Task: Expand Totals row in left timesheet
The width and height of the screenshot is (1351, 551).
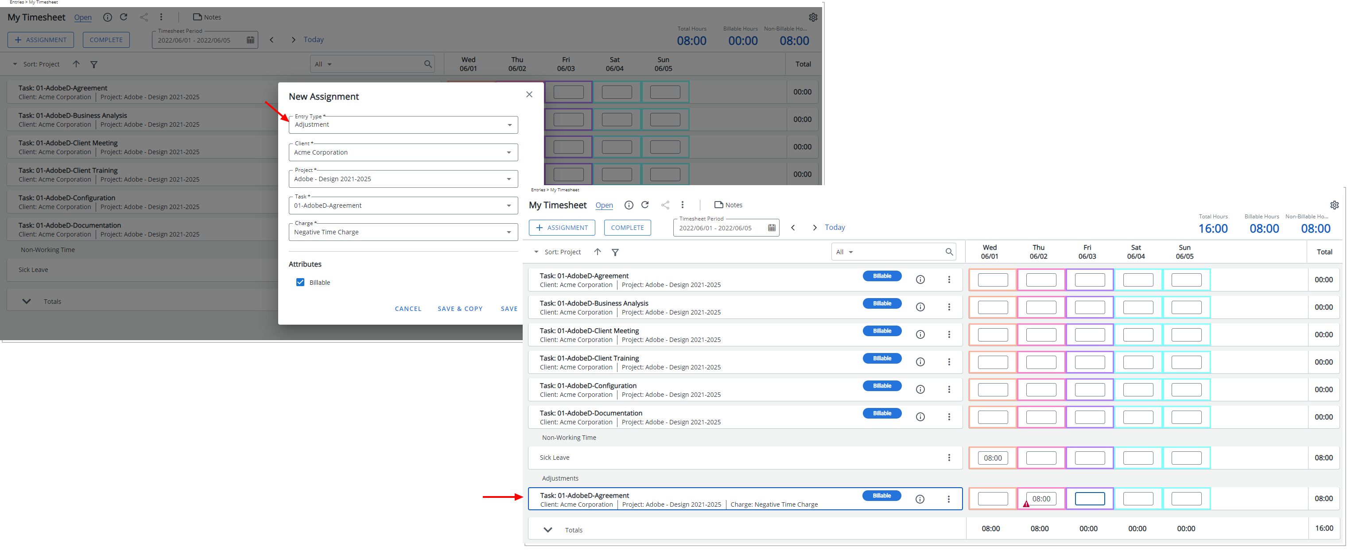Action: pyautogui.click(x=26, y=302)
